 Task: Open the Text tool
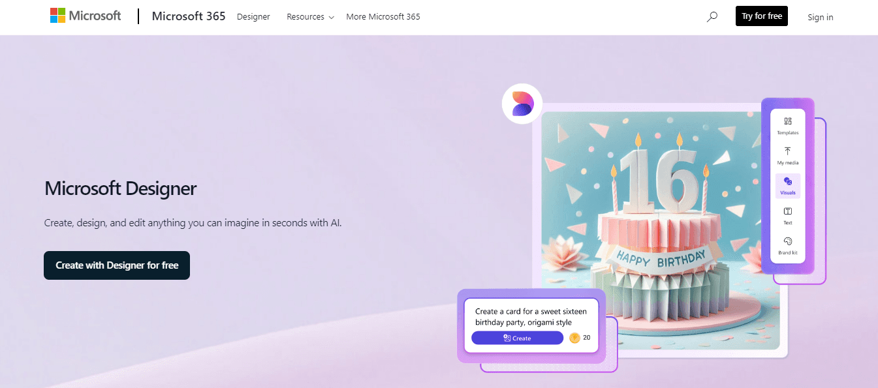[788, 216]
